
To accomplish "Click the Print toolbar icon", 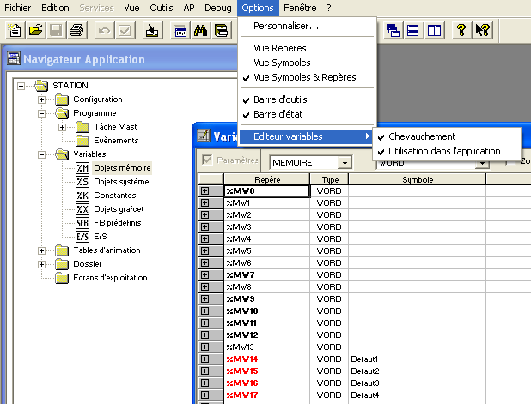I will pos(76,31).
